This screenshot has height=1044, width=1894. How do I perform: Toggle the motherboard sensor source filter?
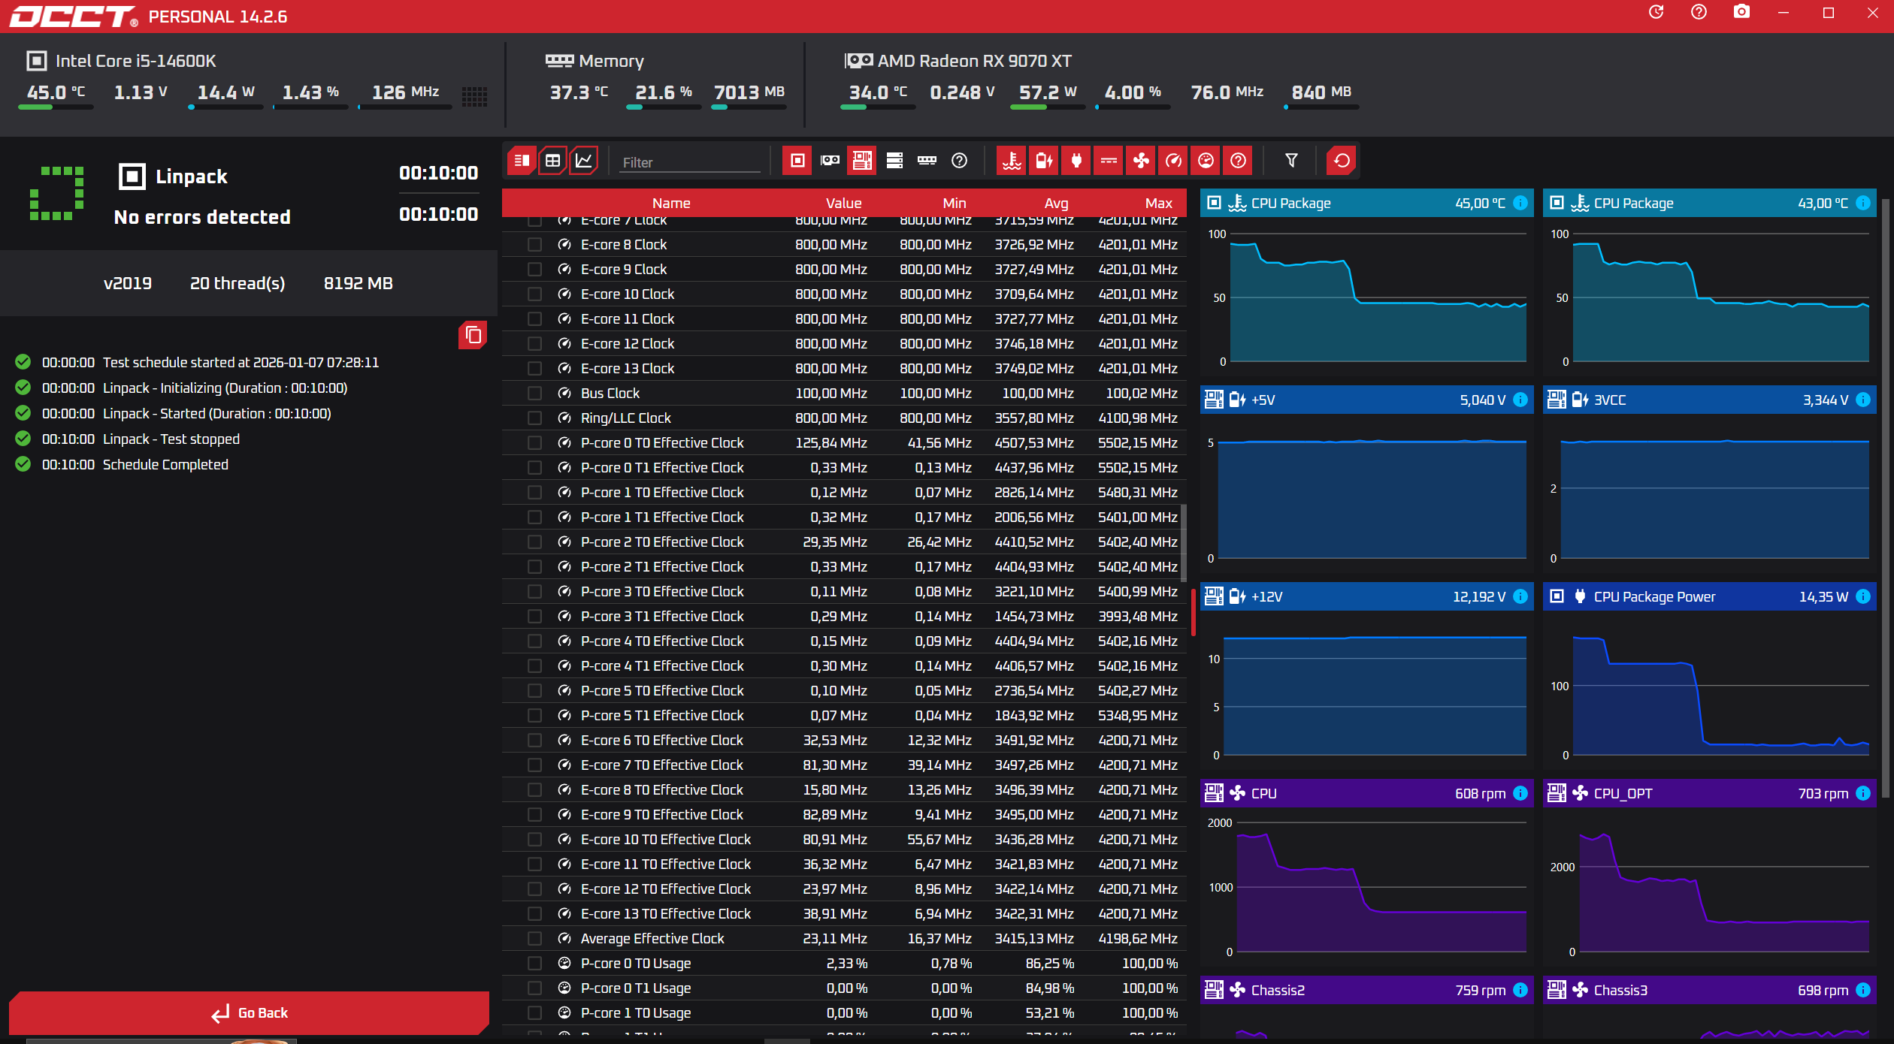(862, 161)
